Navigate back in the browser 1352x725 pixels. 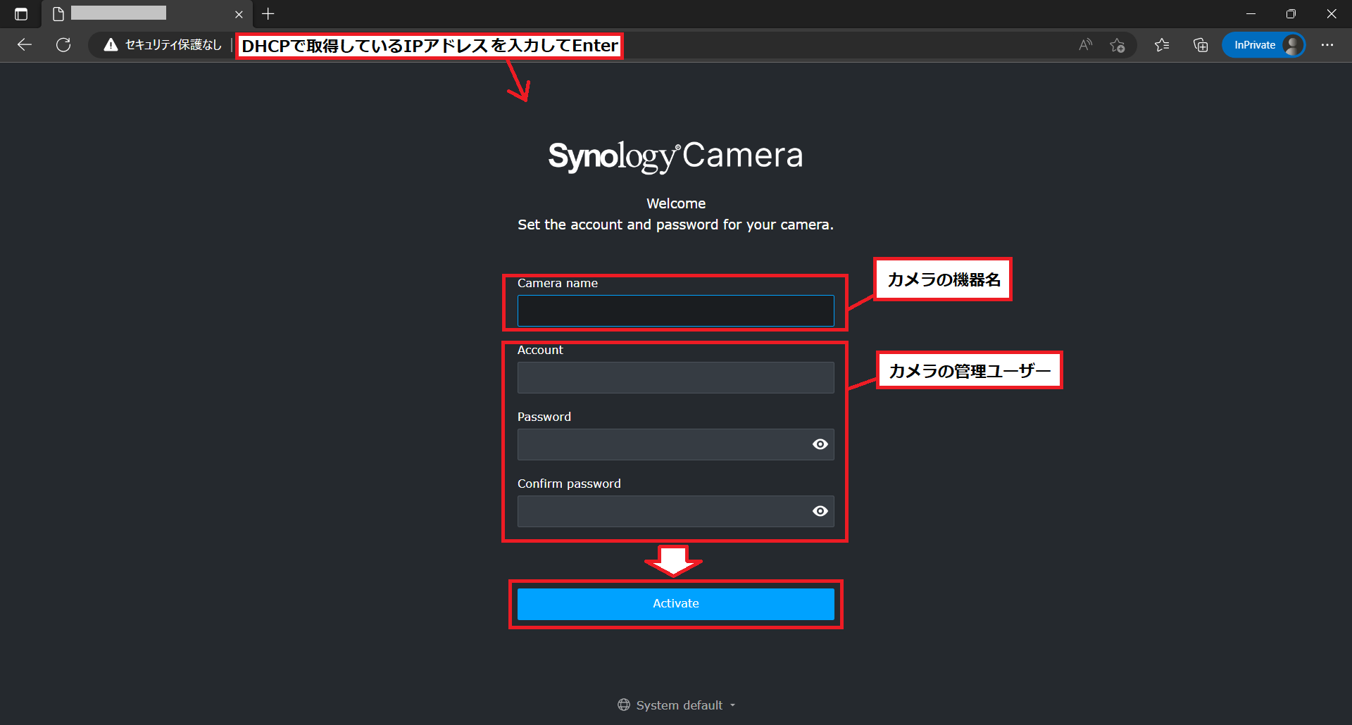pyautogui.click(x=25, y=44)
